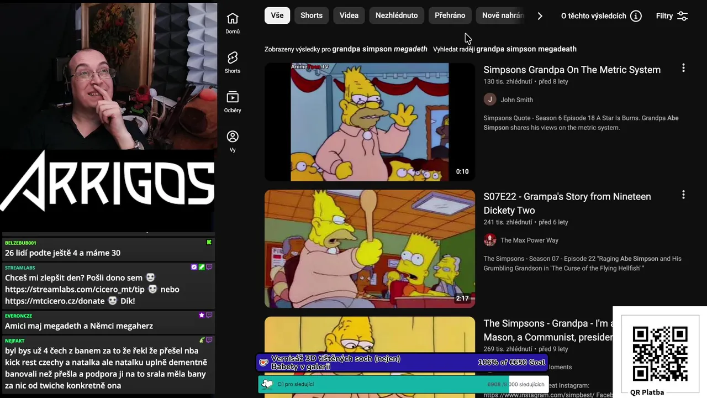This screenshot has height=398, width=707.
Task: Open the I'm a Mason, a Communist video title
Action: tap(548, 330)
